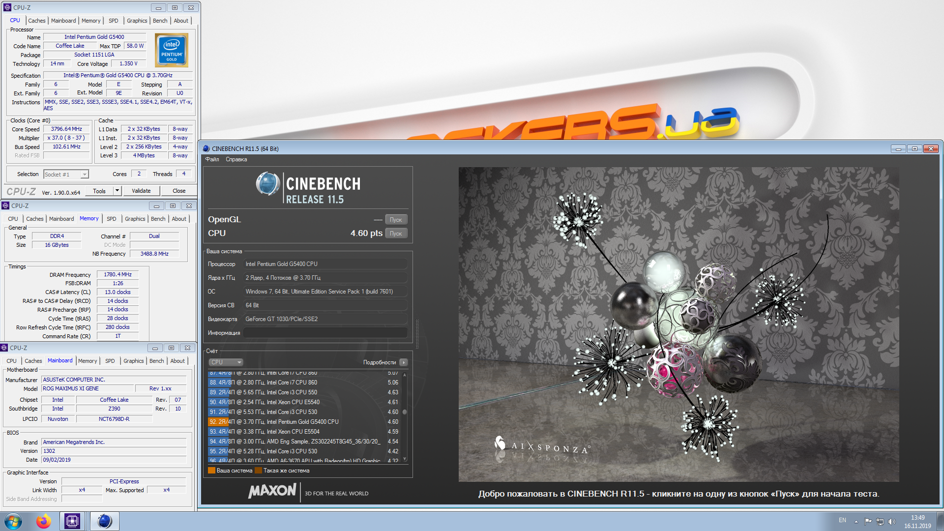Screen dimensions: 944x531
Task: Click the EN language indicator
Action: [842, 520]
